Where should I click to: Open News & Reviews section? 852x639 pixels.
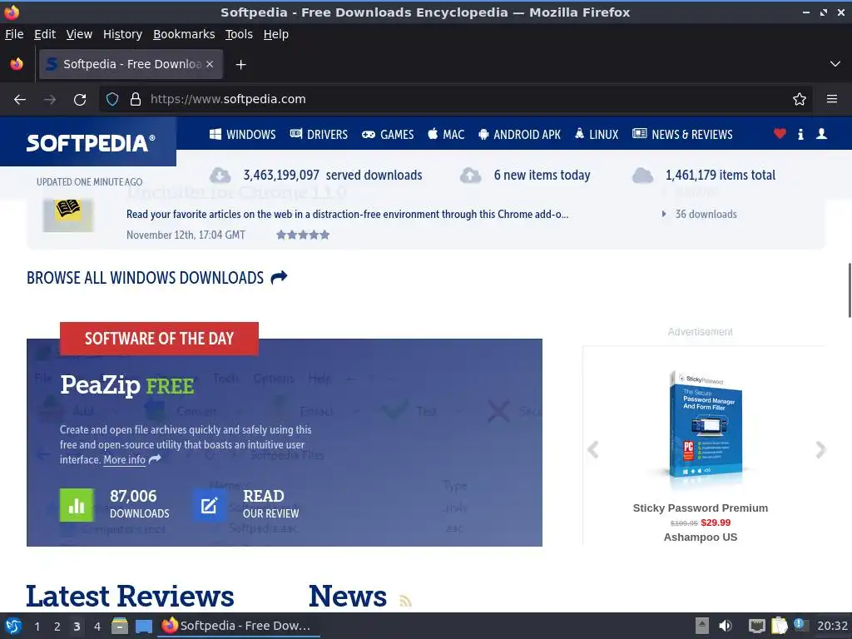(682, 134)
